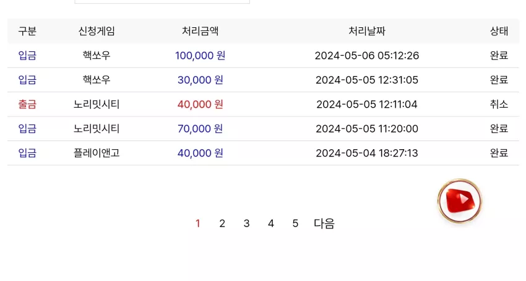This screenshot has height=281, width=526.
Task: Click the 다음 next page link
Action: pos(324,223)
